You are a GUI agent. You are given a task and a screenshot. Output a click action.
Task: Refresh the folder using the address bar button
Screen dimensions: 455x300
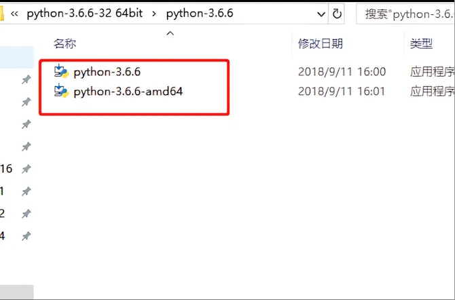point(338,14)
